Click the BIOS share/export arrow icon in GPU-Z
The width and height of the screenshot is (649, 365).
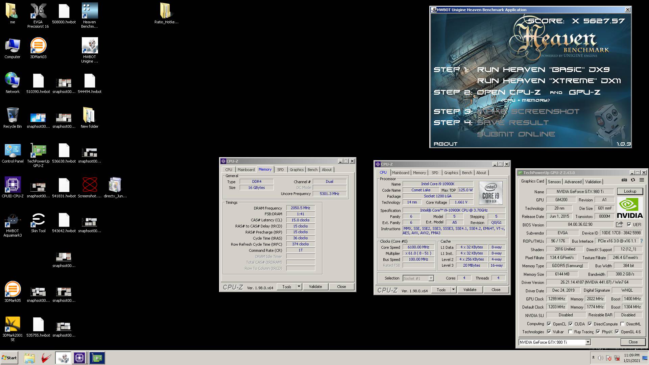pyautogui.click(x=619, y=224)
